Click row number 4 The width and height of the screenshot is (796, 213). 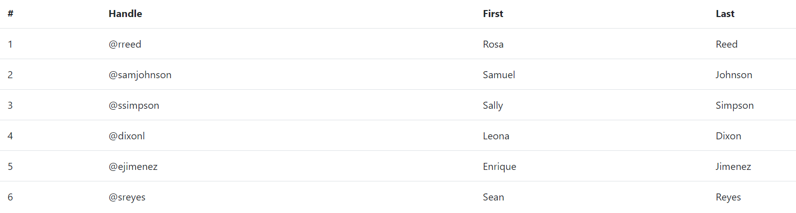10,136
